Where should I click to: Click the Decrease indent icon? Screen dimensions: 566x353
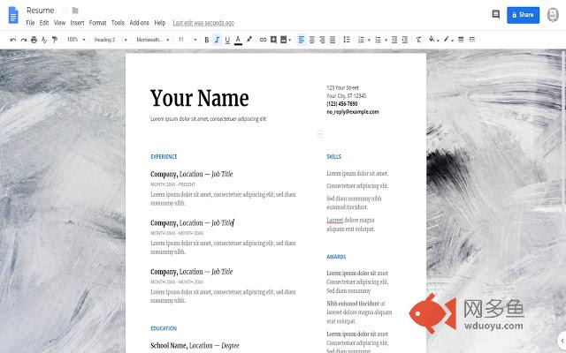tap(394, 40)
